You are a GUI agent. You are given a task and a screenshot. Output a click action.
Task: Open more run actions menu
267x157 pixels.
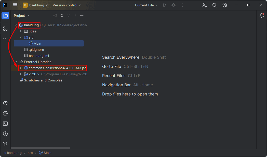(x=182, y=5)
